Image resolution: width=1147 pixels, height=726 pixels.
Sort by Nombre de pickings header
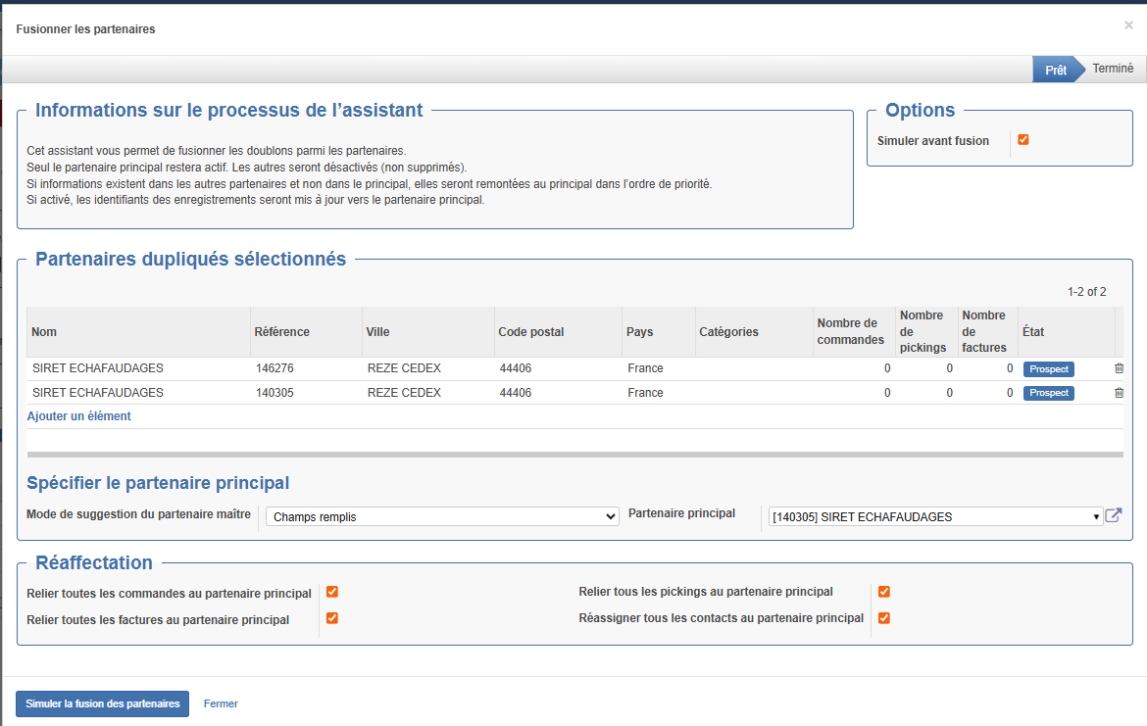pos(926,332)
